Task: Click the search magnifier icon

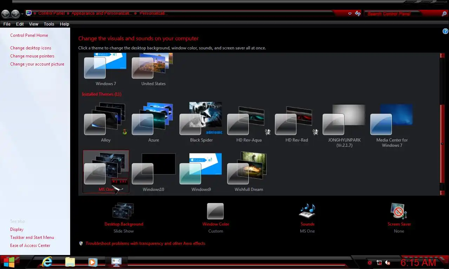Action: coord(444,14)
